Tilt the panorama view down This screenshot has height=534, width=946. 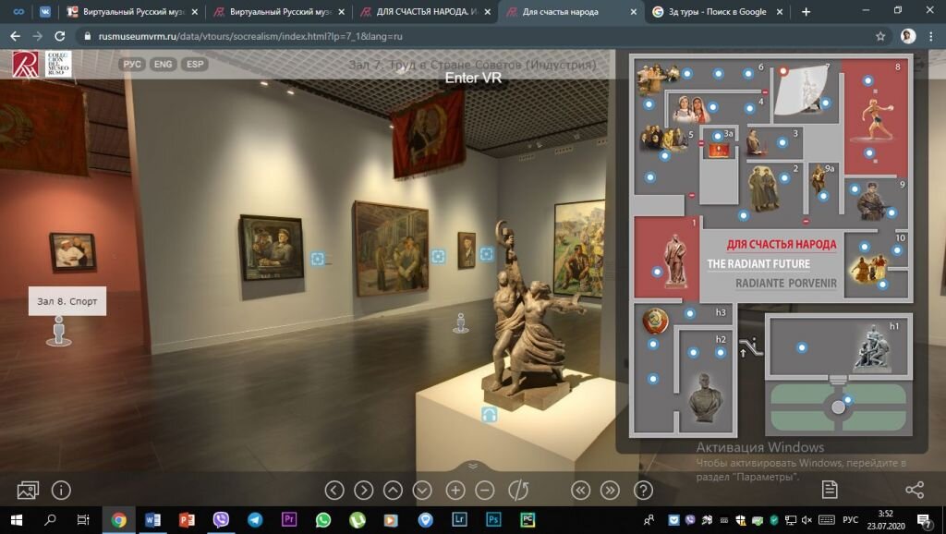coord(422,490)
